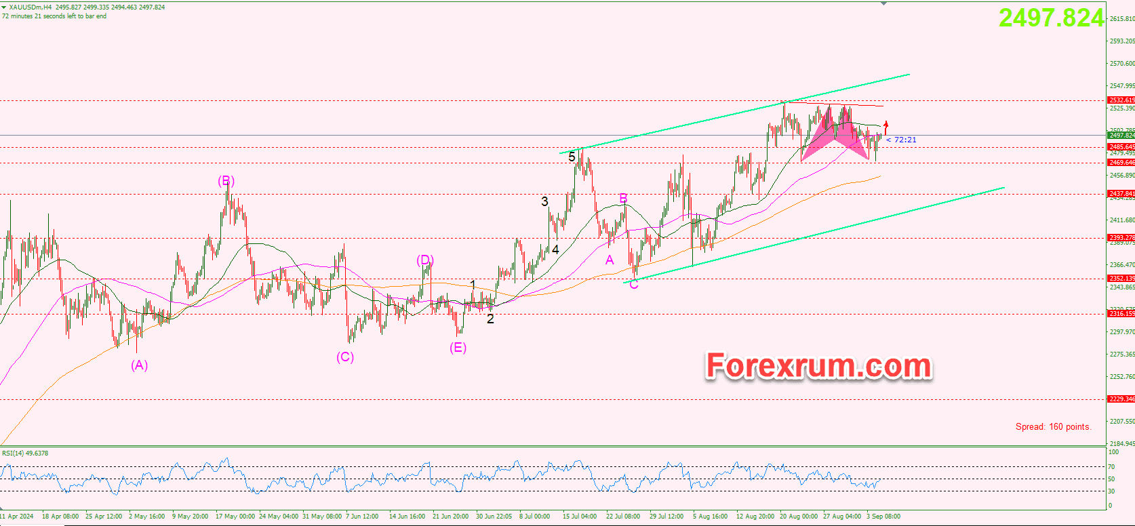Image resolution: width=1135 pixels, height=526 pixels.
Task: Click the black wave number 3 label
Action: [544, 201]
